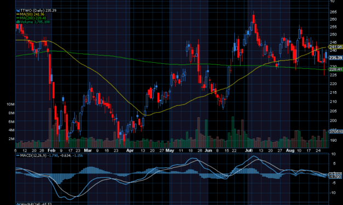Viewport: 343px width, 205px height.
Task: Click the yellow line marker beside MA(50)
Action: pyautogui.click(x=18, y=14)
